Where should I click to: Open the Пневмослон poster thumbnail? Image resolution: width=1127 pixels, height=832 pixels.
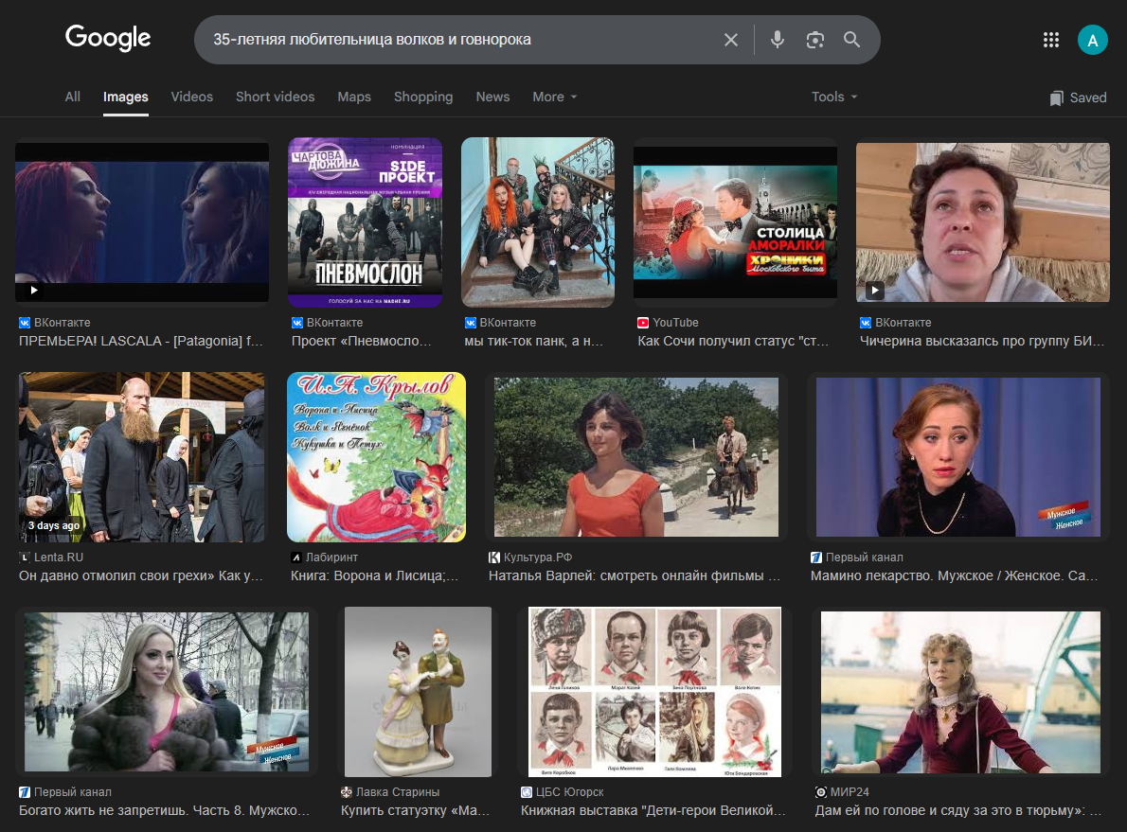365,222
